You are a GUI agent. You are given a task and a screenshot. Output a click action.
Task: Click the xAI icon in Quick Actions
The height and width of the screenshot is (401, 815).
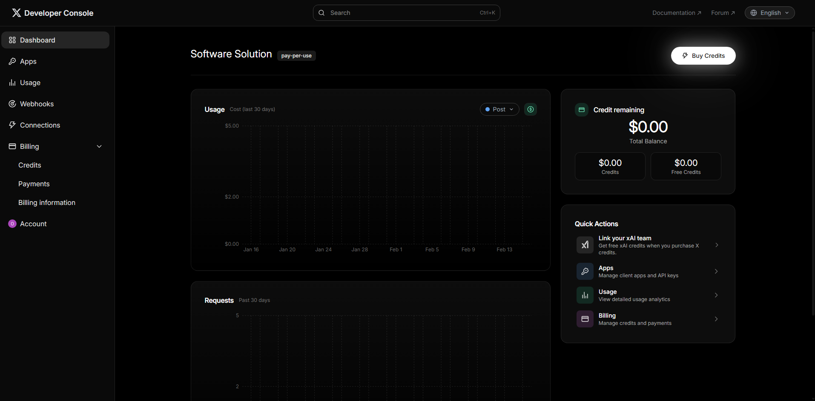point(585,245)
